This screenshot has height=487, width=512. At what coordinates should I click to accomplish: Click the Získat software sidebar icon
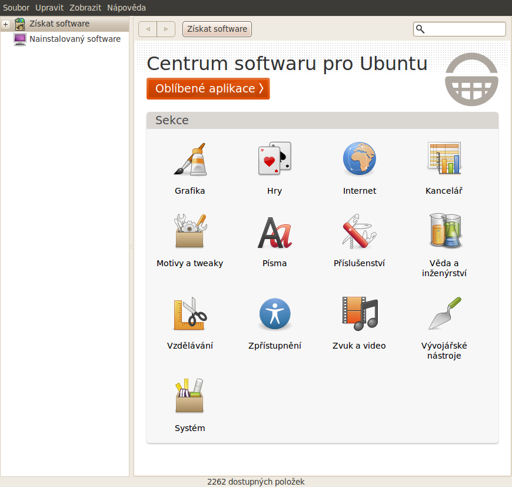[x=19, y=24]
